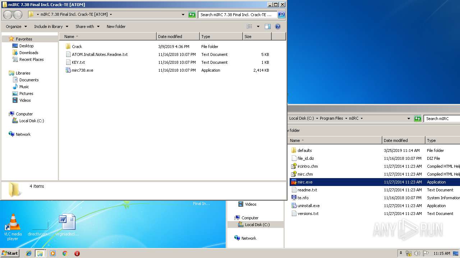Image resolution: width=460 pixels, height=258 pixels.
Task: Click the Start button
Action: [x=10, y=253]
